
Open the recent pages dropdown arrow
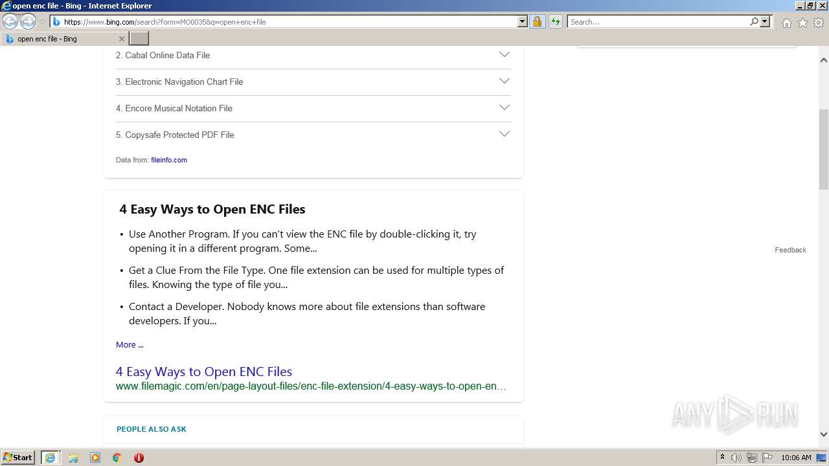42,22
